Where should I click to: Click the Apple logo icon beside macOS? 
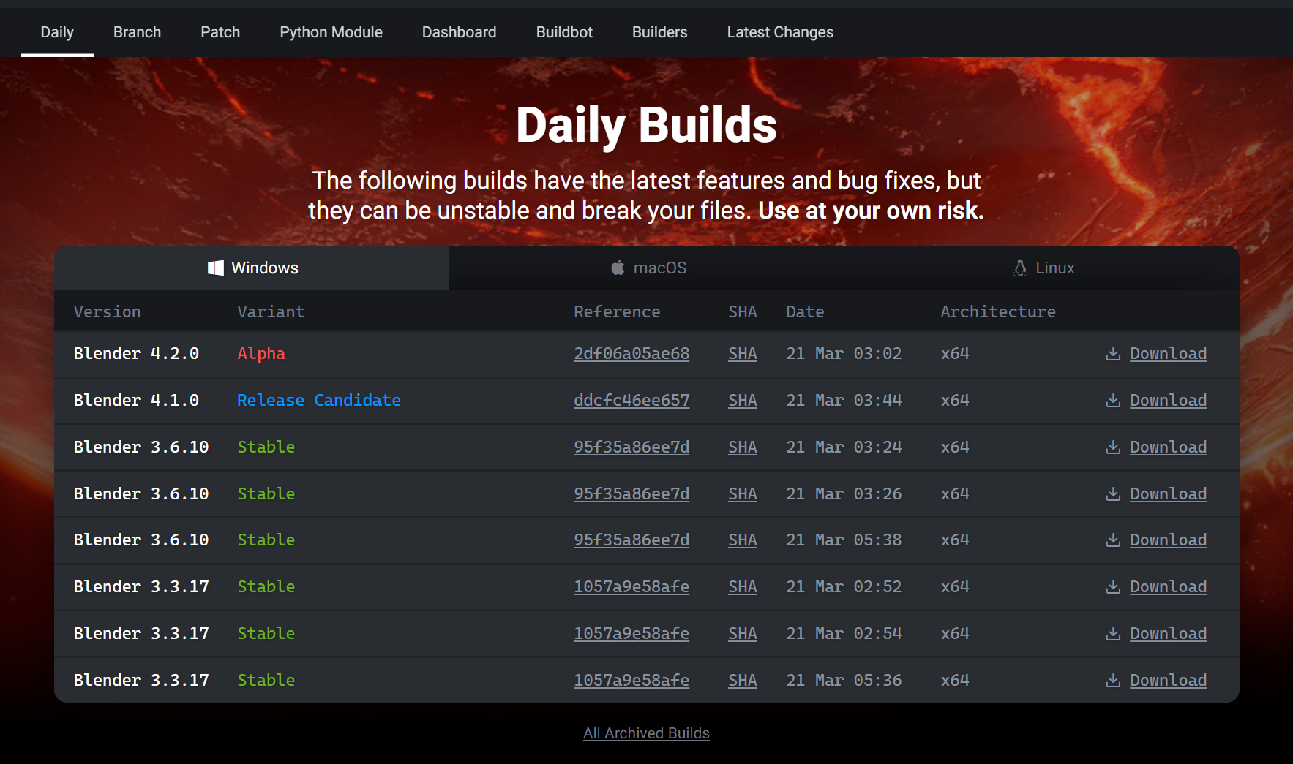(x=618, y=268)
